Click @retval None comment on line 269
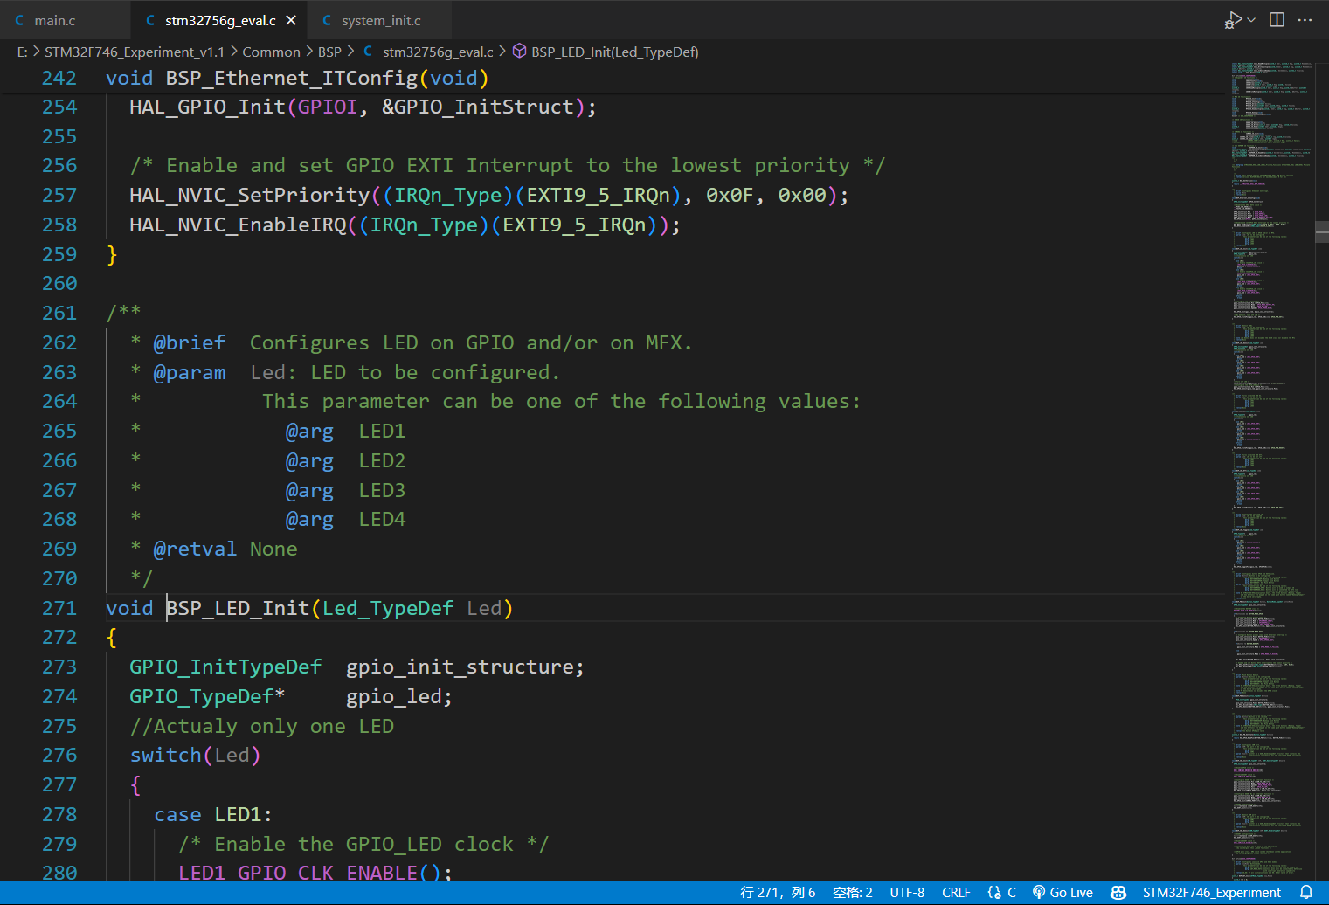Viewport: 1329px width, 905px height. (225, 549)
